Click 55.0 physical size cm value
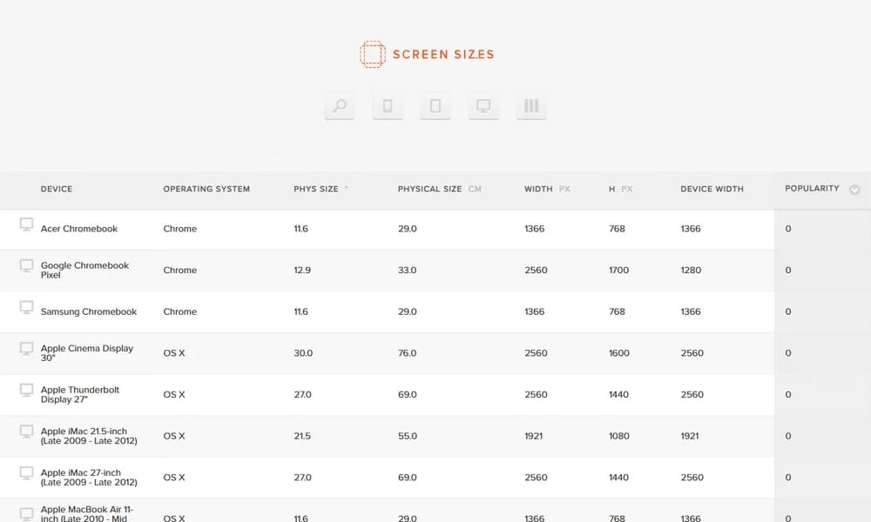Screen dimensions: 871x522 (407, 436)
